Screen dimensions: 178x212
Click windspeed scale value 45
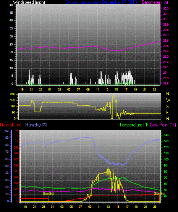(11, 13)
